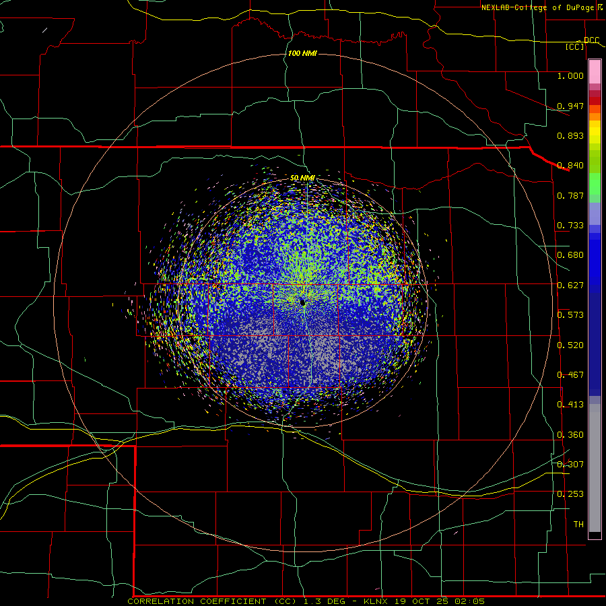
Task: Click the "0.413" legend value
Action: pyautogui.click(x=570, y=405)
